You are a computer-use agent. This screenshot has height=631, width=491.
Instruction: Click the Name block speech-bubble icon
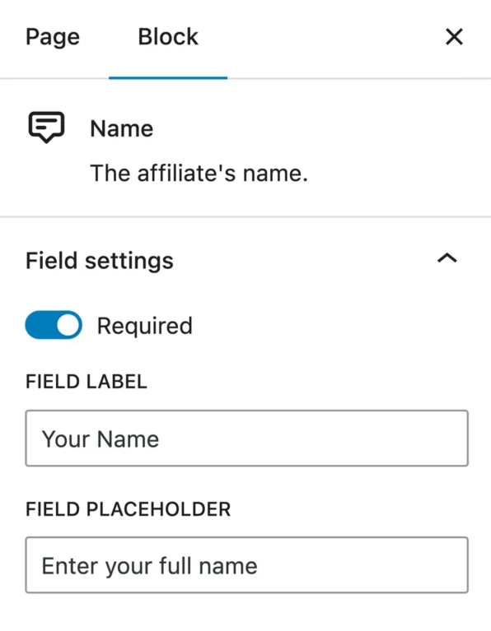[46, 128]
